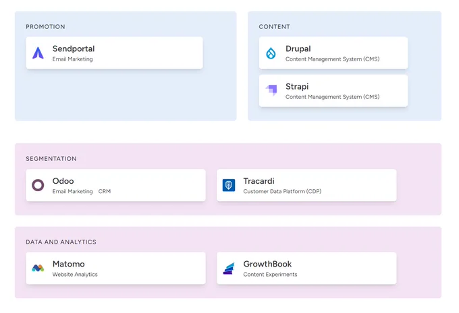459x313 pixels.
Task: Open the GrowthBook card title
Action: coord(267,264)
